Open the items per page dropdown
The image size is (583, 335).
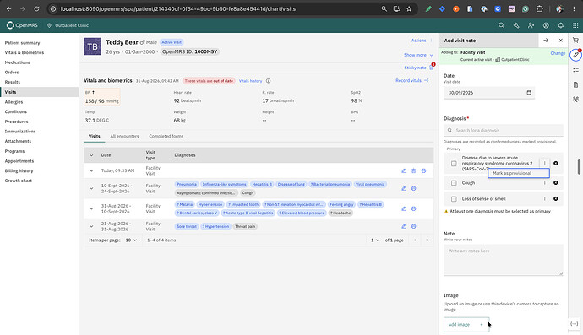tap(131, 240)
